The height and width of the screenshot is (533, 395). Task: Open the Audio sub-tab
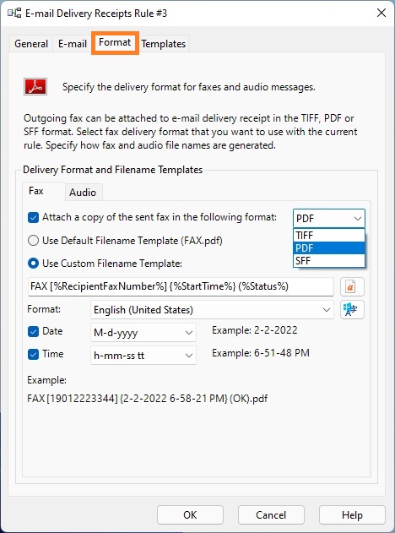[x=83, y=193]
